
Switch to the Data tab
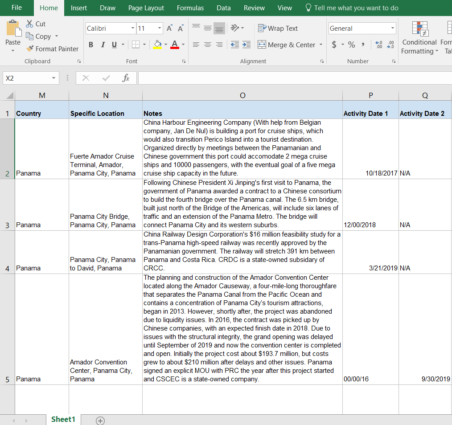[224, 8]
